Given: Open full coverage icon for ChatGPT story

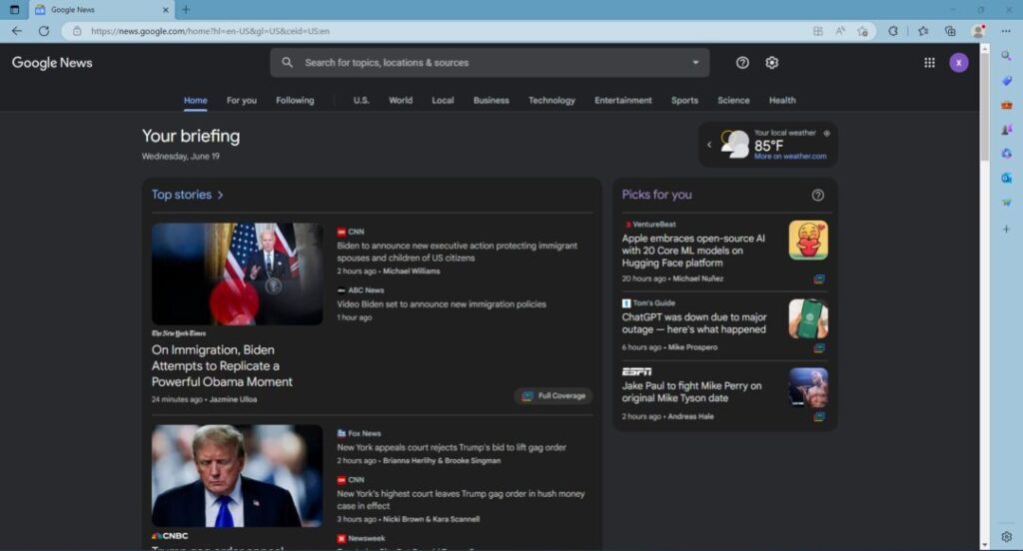Looking at the screenshot, I should (819, 348).
